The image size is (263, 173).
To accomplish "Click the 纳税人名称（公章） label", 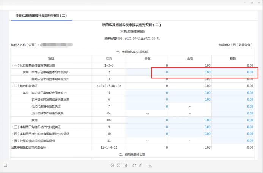I will (25, 45).
